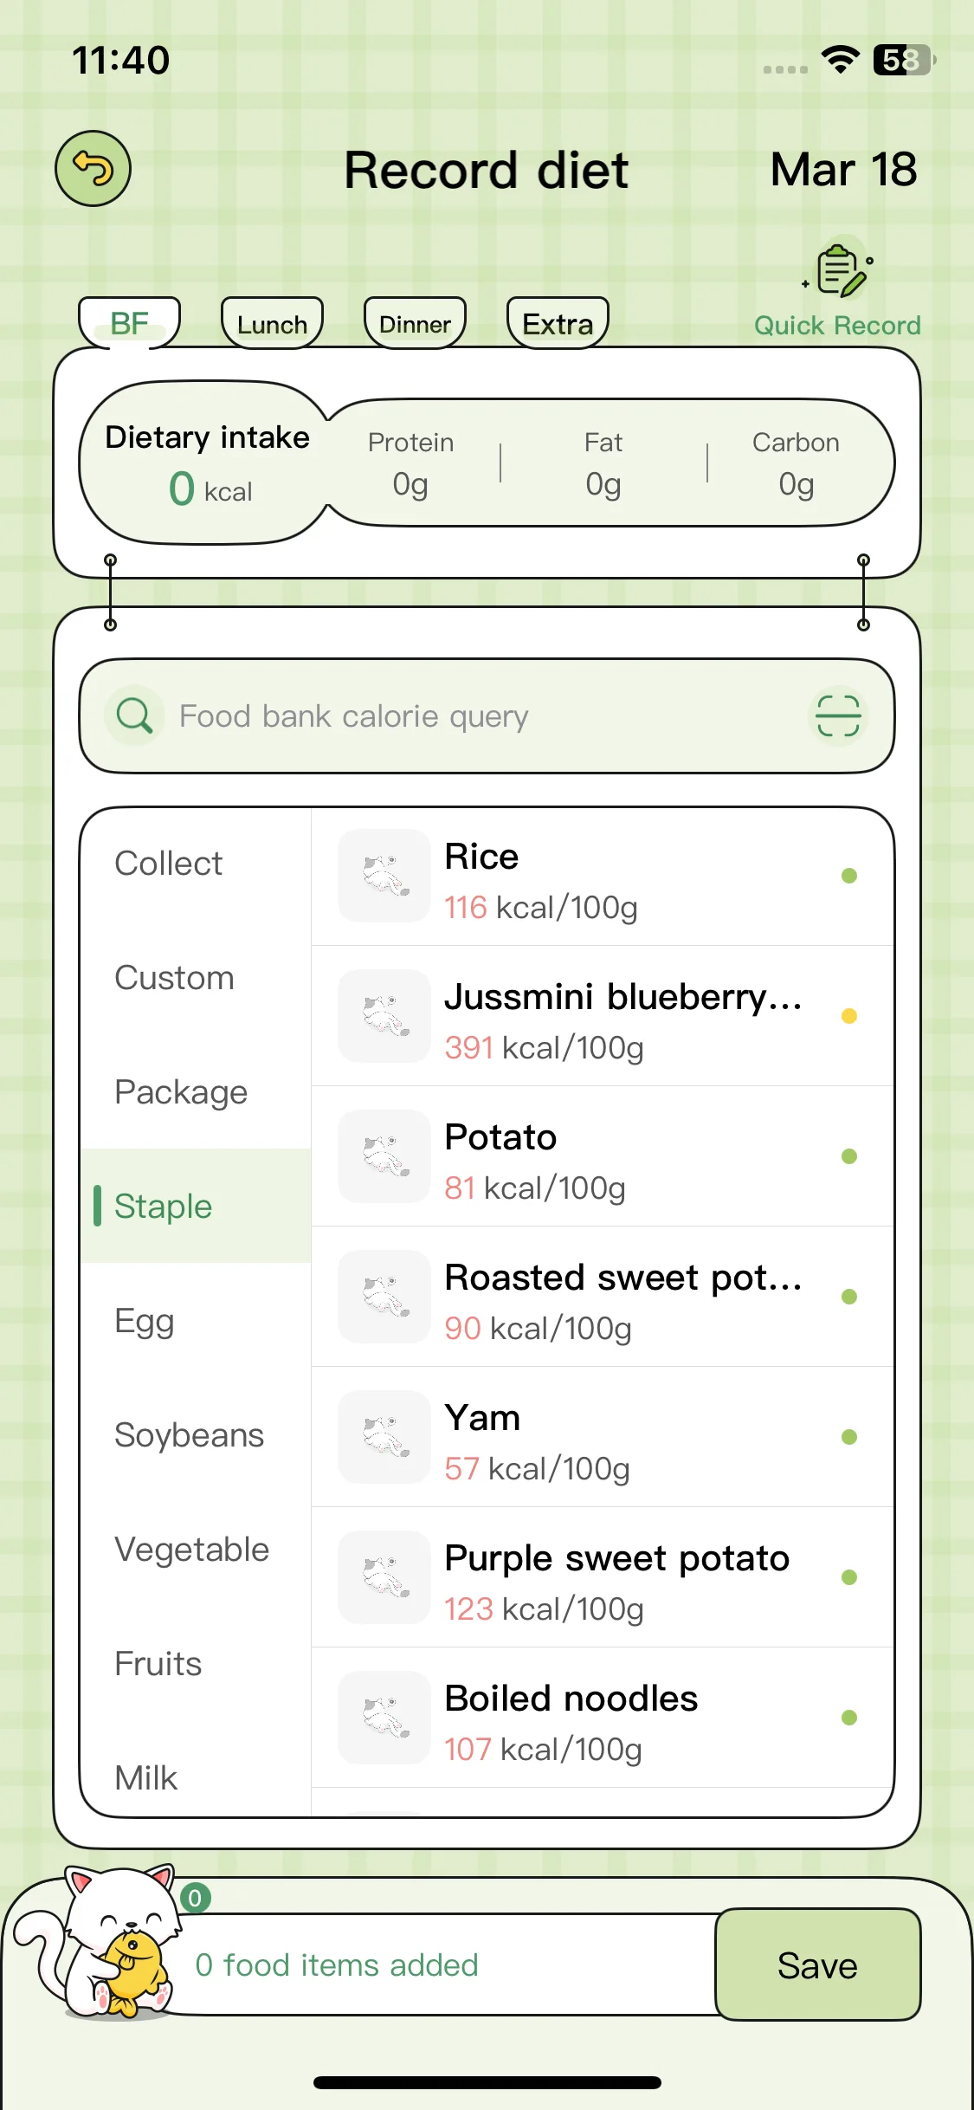
Task: Switch to the Lunch meal tab
Action: 272,324
